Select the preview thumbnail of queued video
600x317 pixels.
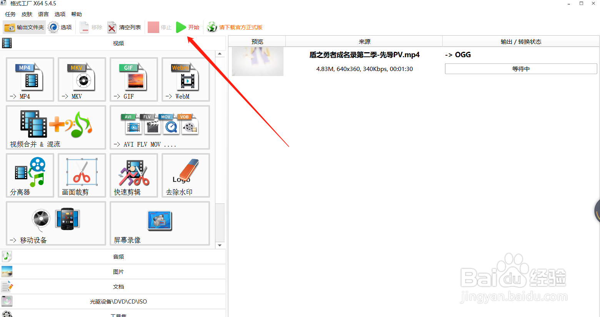(258, 61)
